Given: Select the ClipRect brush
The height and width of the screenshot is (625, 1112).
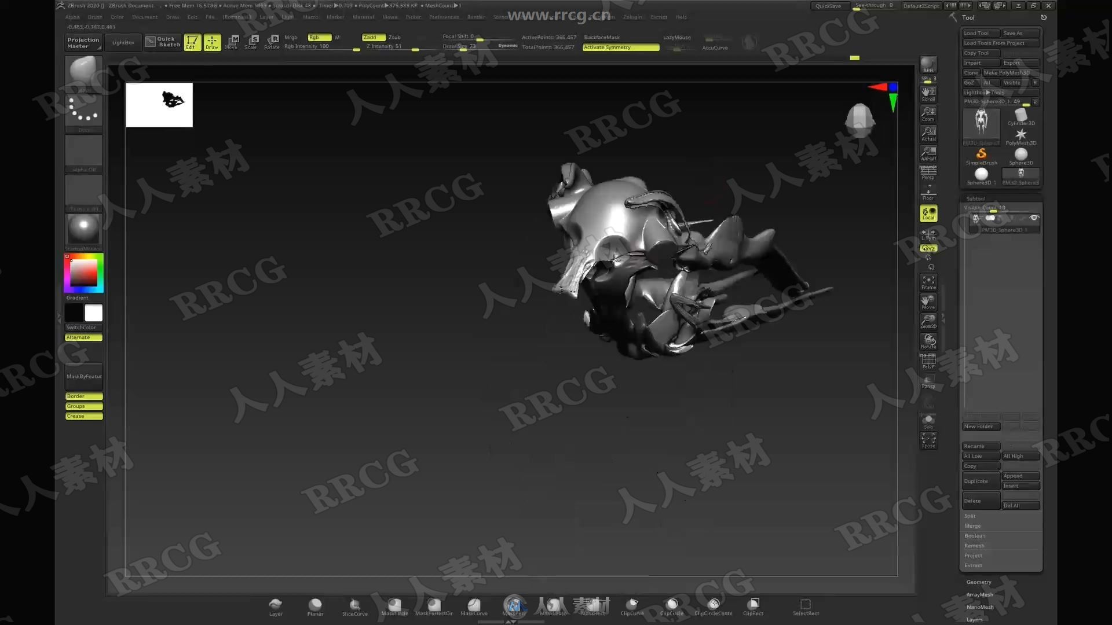Looking at the screenshot, I should (753, 606).
